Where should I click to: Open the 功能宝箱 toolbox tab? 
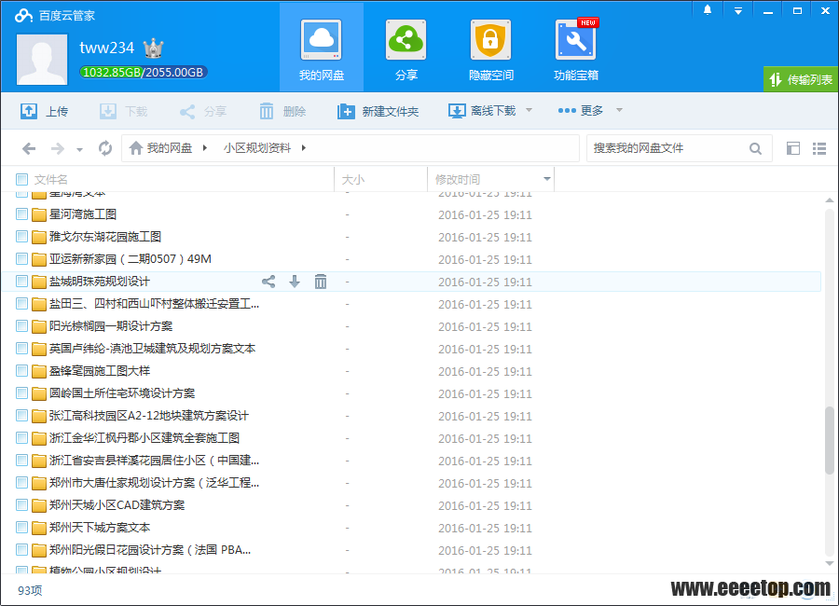pyautogui.click(x=576, y=48)
